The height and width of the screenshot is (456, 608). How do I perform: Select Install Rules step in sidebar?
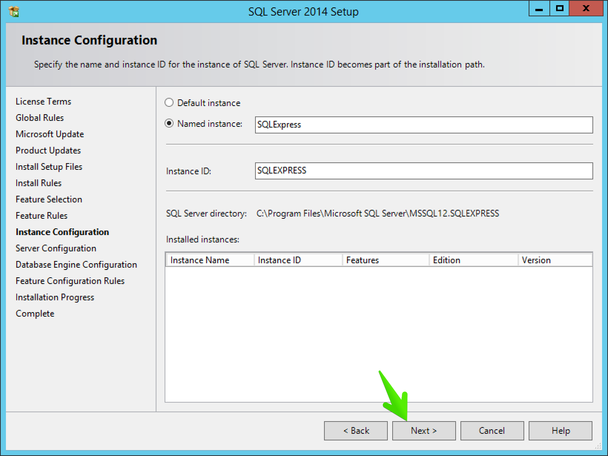coord(39,183)
